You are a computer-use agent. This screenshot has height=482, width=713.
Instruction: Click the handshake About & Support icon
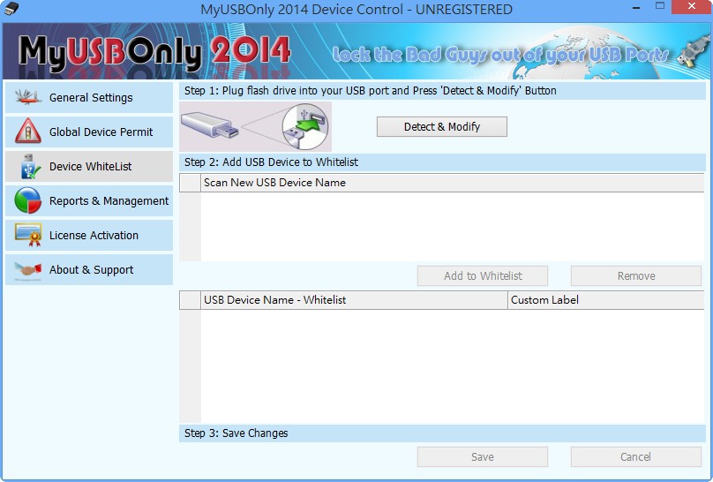(x=27, y=269)
